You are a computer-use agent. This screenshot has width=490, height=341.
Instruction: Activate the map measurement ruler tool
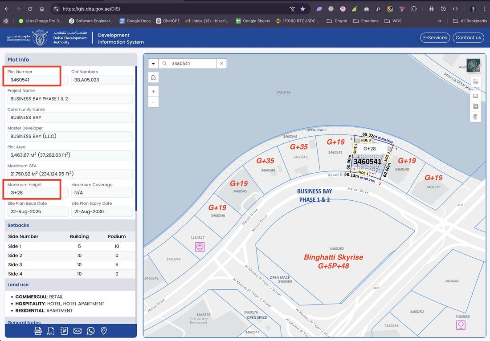[476, 96]
